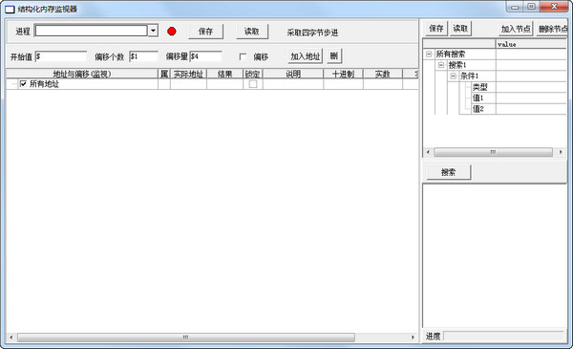Screen dimensions: 573x349
Task: Click the window title bar app icon
Action: (10, 10)
